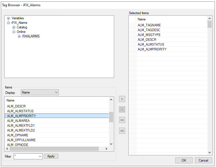The height and width of the screenshot is (167, 216).
Task: Click the Selected Items scroll down arrow
Action: pyautogui.click(x=209, y=153)
